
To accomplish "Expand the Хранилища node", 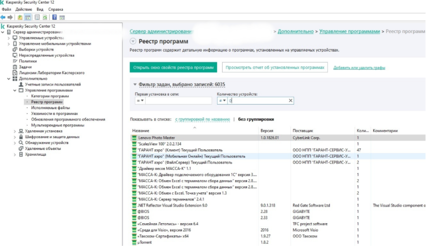I will 15,154.
